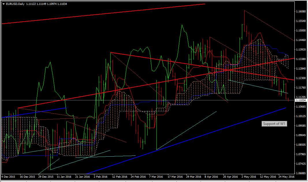Click the 24 May 2016 date label

click(x=286, y=177)
